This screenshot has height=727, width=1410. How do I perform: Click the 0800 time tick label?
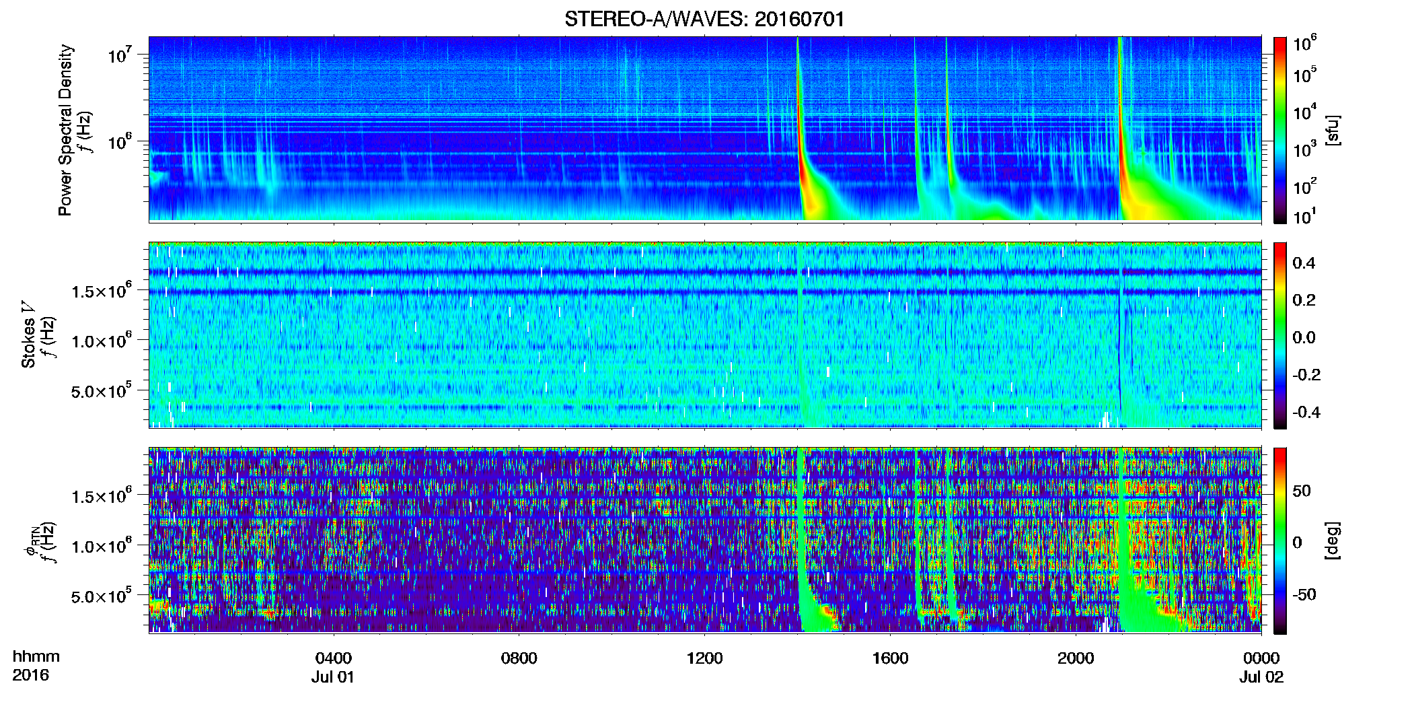tap(519, 658)
